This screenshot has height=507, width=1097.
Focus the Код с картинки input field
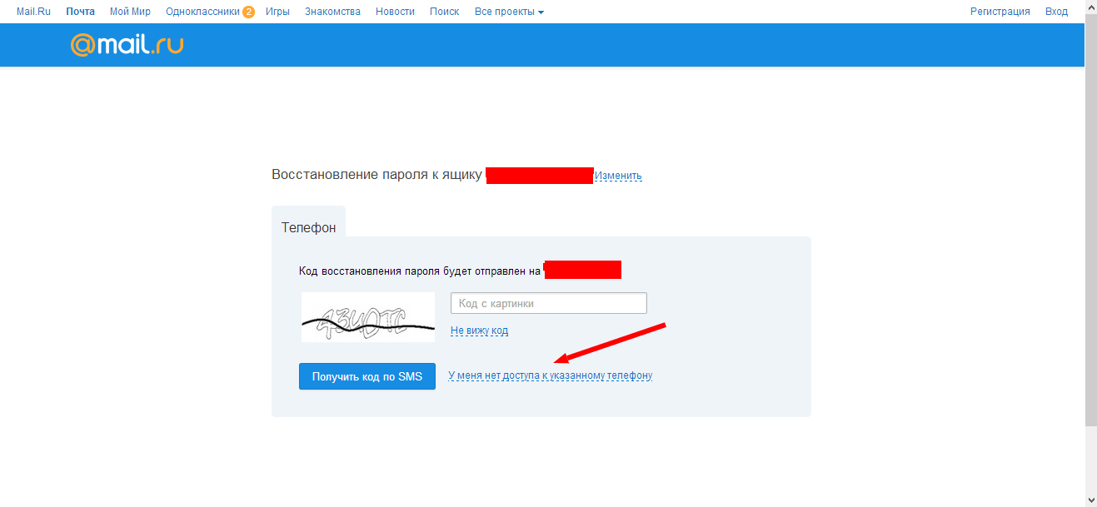(548, 304)
